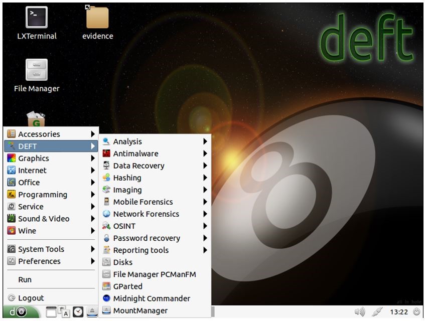
Task: Click the volume speaker icon in the tray
Action: [360, 312]
